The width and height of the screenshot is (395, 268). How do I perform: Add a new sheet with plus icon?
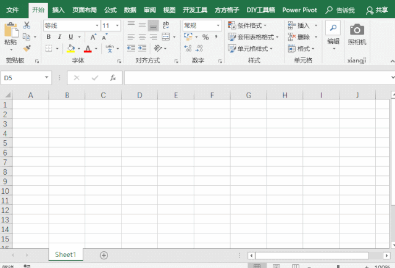pos(104,255)
